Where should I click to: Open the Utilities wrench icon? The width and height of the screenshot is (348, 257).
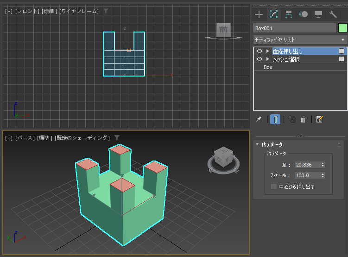(333, 14)
